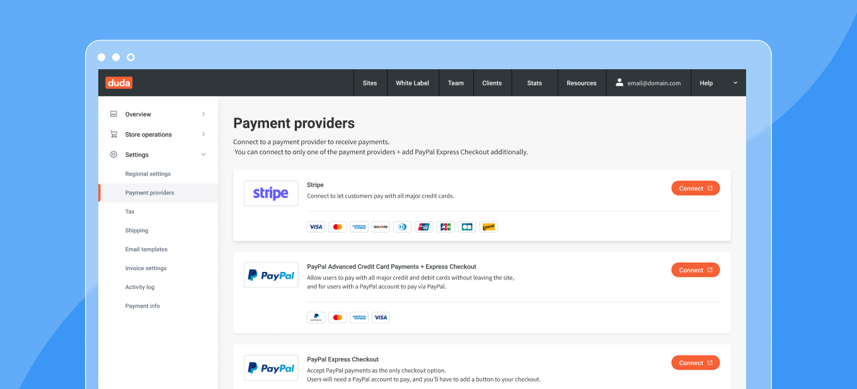Screen dimensions: 857x389
Task: Click the PayPal Express Checkout title
Action: tap(343, 359)
